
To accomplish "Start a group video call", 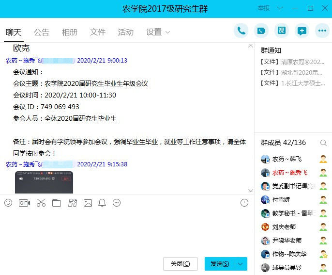I will pos(261,31).
